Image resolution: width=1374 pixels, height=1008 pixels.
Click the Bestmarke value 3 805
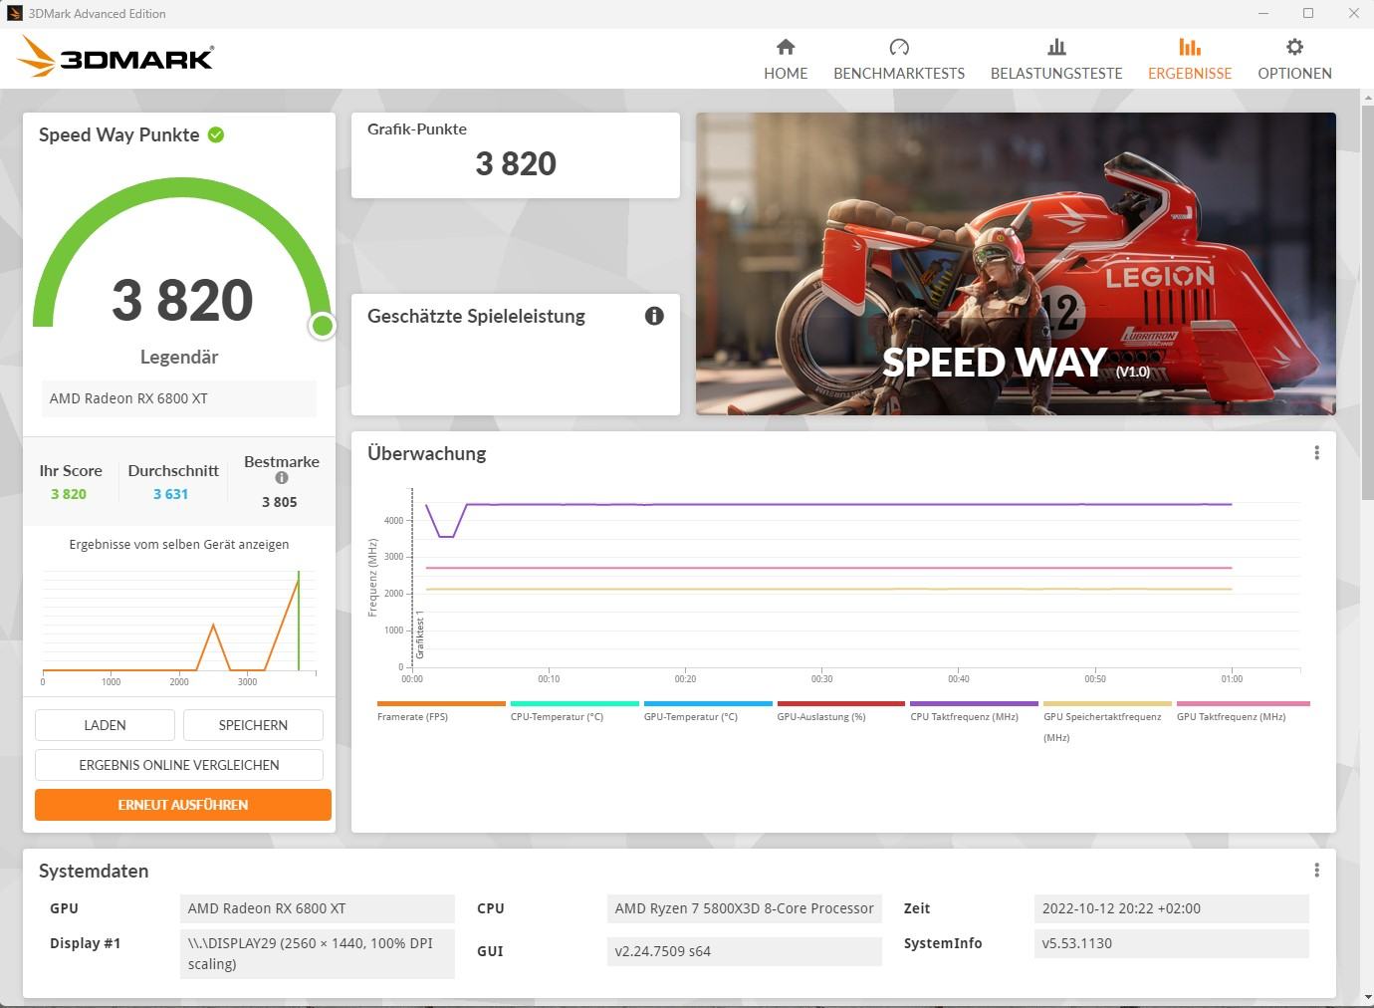pos(280,502)
